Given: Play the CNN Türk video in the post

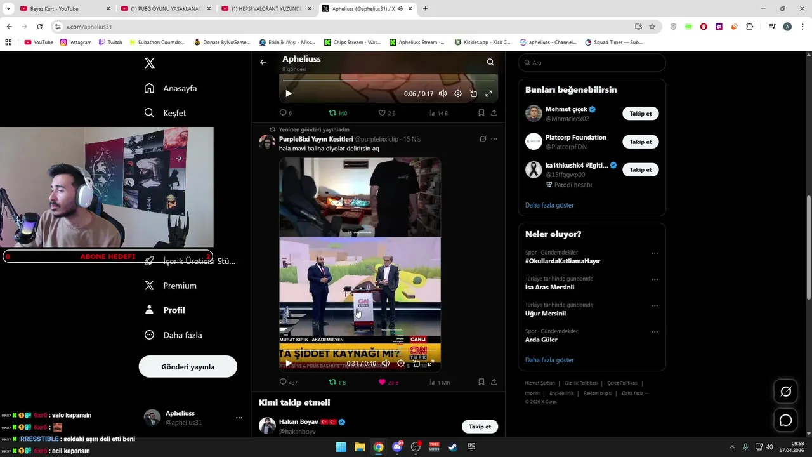Looking at the screenshot, I should pos(289,364).
